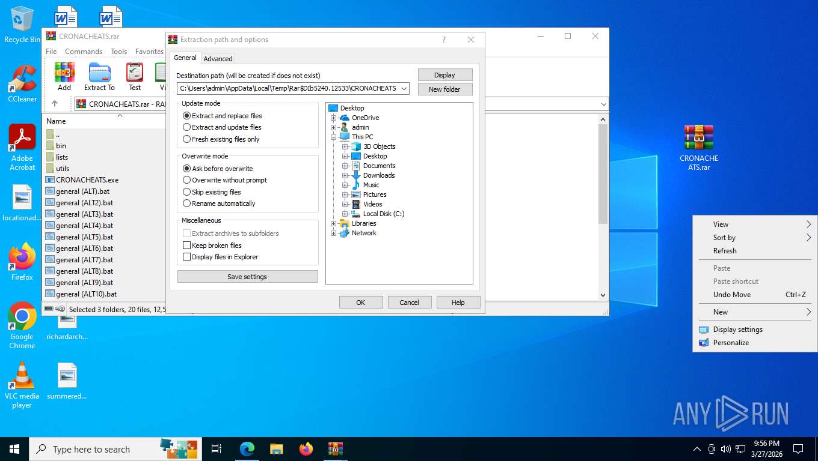This screenshot has width=818, height=461.
Task: Click the New folder button
Action: click(444, 89)
